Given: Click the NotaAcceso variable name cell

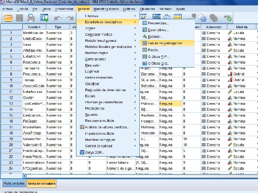Looking at the screenshot, I should pyautogui.click(x=34, y=92).
